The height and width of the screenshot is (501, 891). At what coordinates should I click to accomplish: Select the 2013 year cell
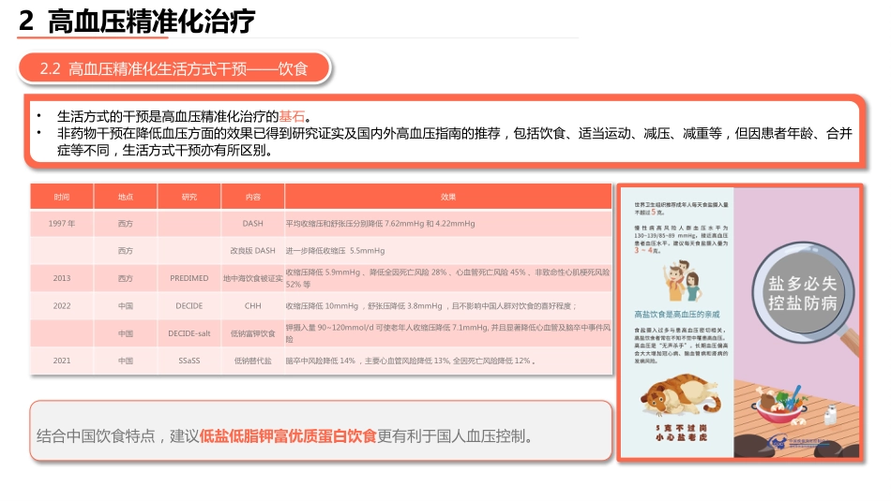click(x=62, y=278)
